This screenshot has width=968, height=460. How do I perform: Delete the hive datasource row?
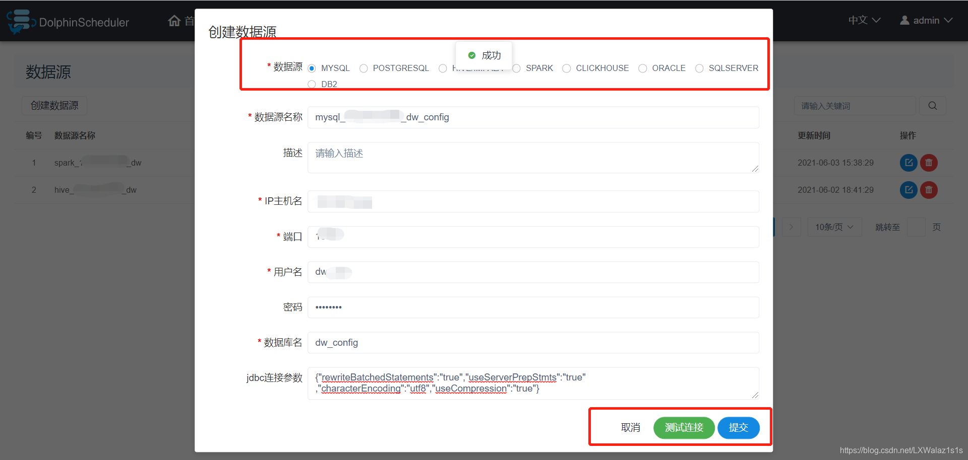coord(929,190)
